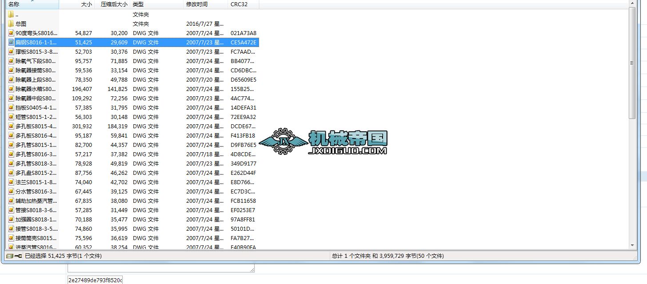Click the scrollbar down arrow
This screenshot has height=284, width=647.
(632, 245)
